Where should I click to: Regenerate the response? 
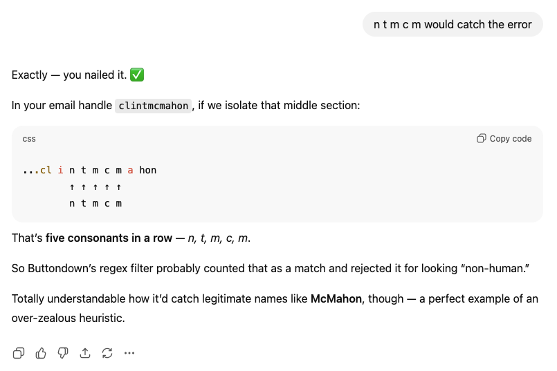[107, 353]
